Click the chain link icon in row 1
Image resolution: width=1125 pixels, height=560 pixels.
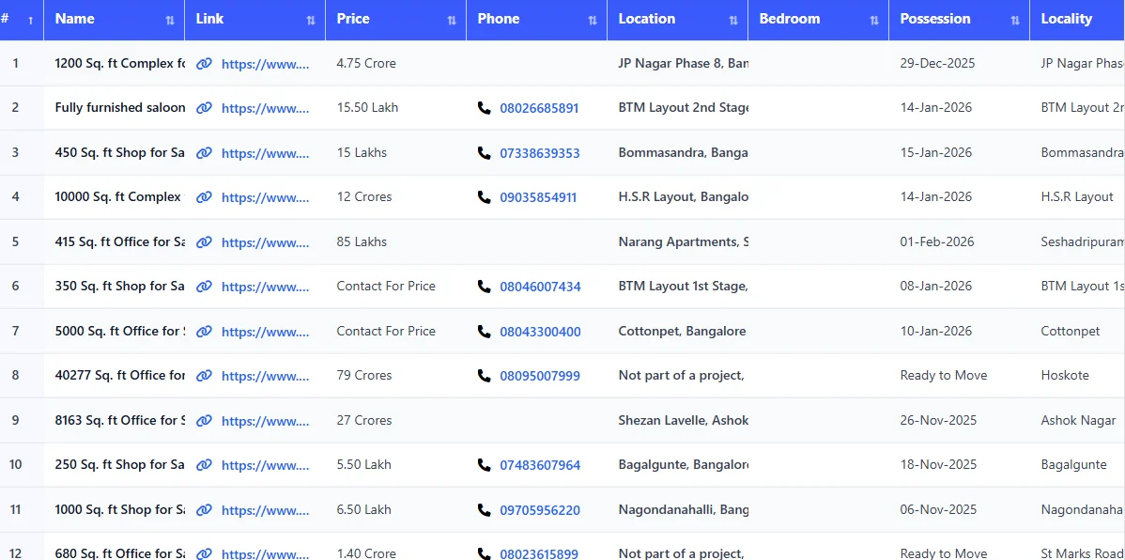[x=204, y=64]
